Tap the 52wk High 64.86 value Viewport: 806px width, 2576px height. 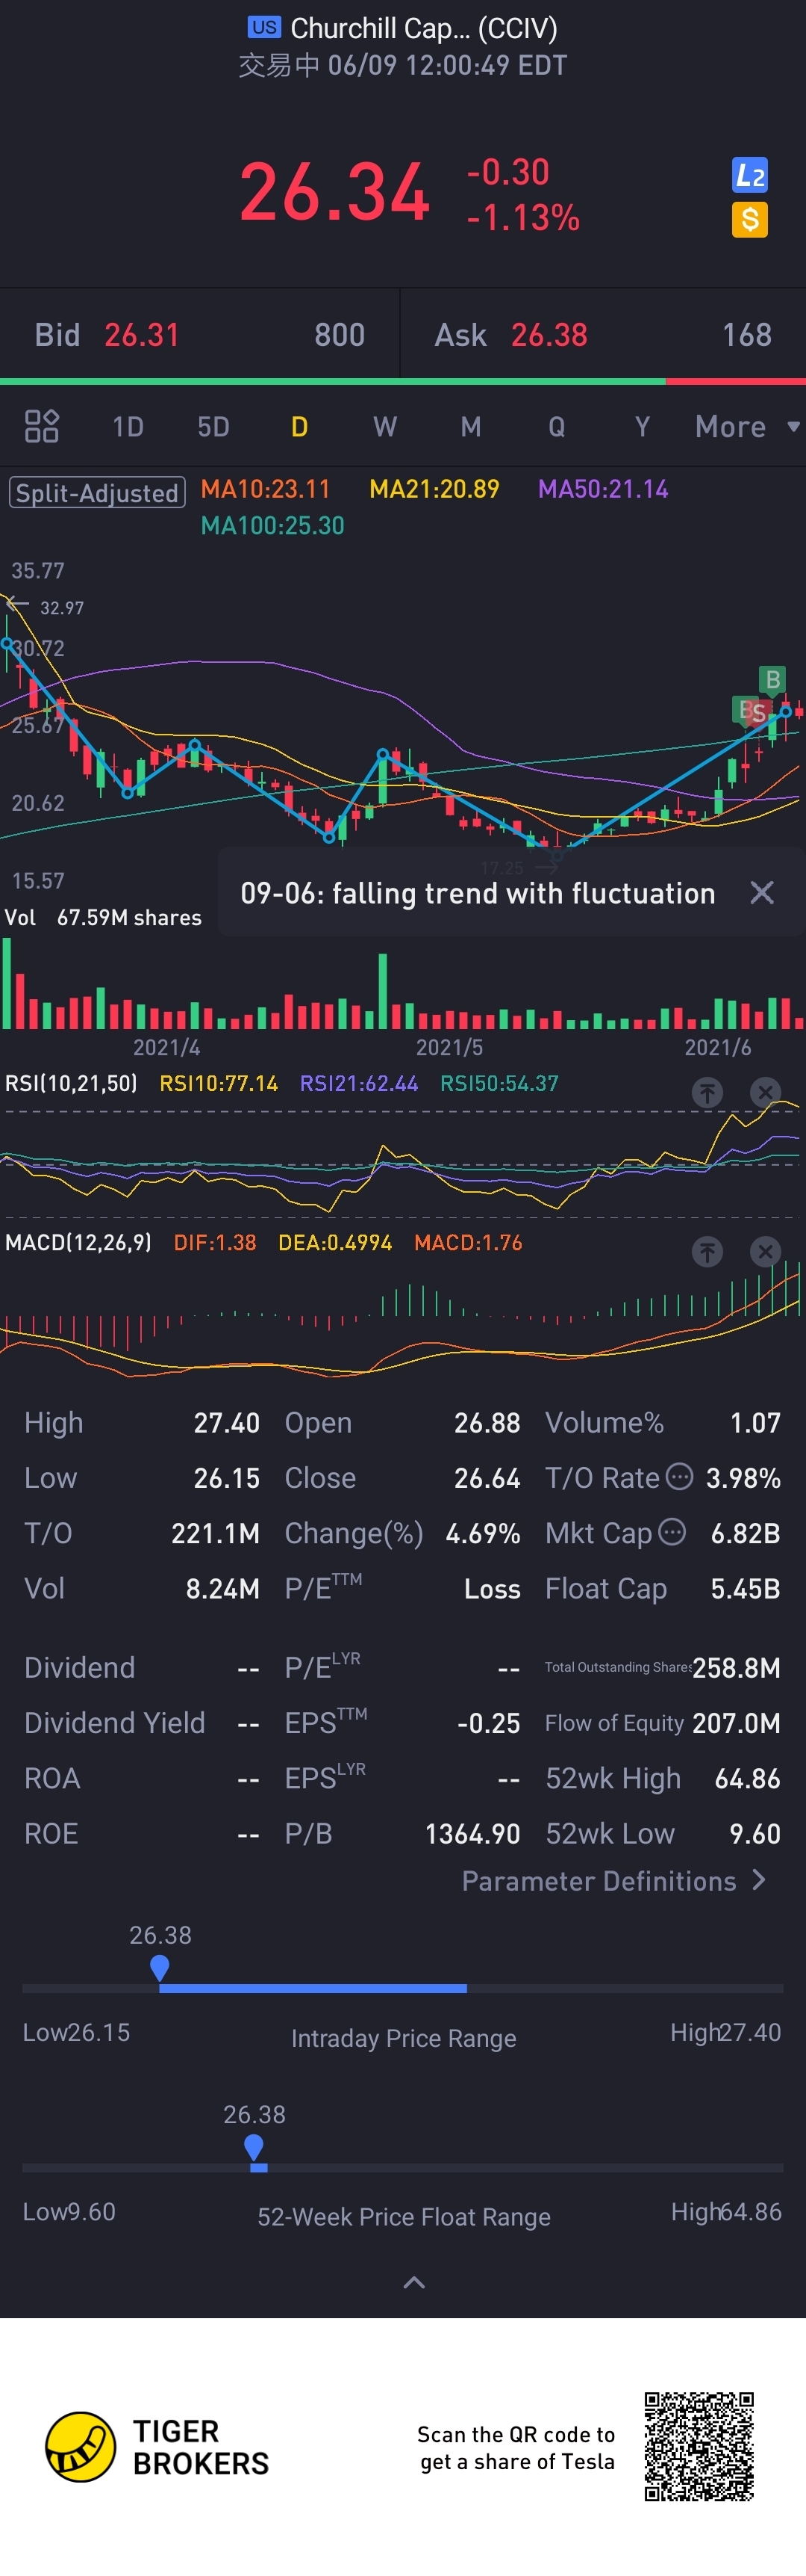[747, 1778]
